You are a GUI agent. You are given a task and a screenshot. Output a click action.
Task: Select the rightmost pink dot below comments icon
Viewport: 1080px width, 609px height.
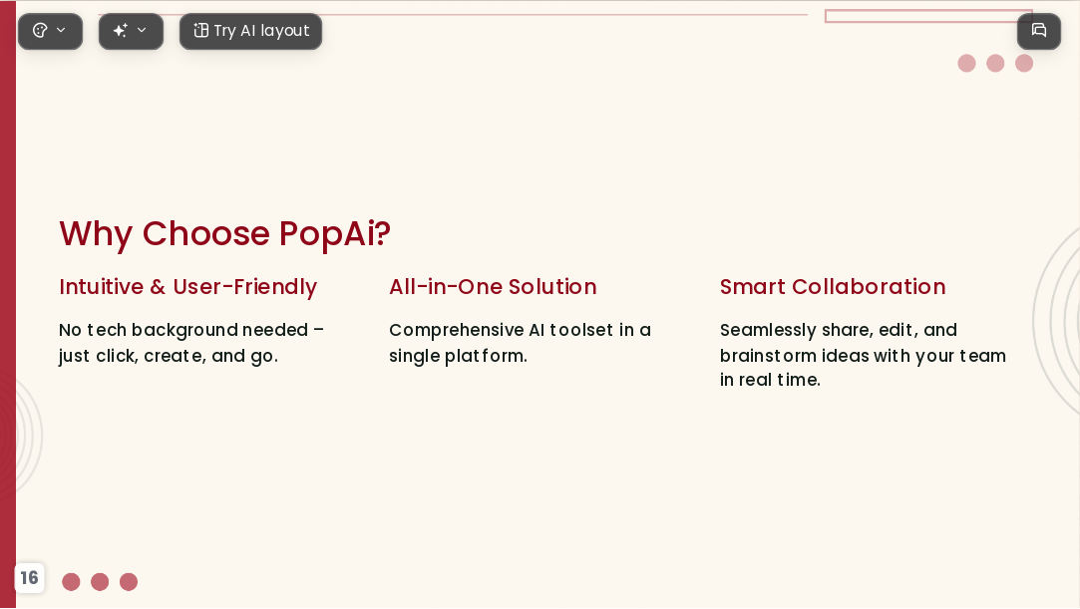[x=1024, y=64]
